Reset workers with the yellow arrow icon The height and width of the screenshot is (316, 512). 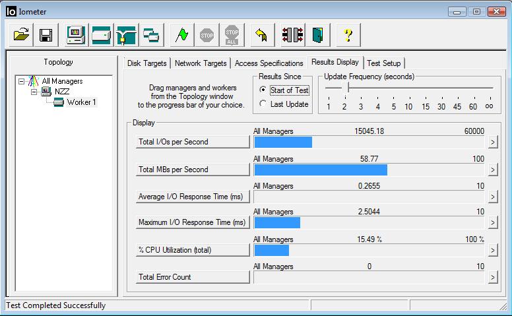(x=262, y=34)
